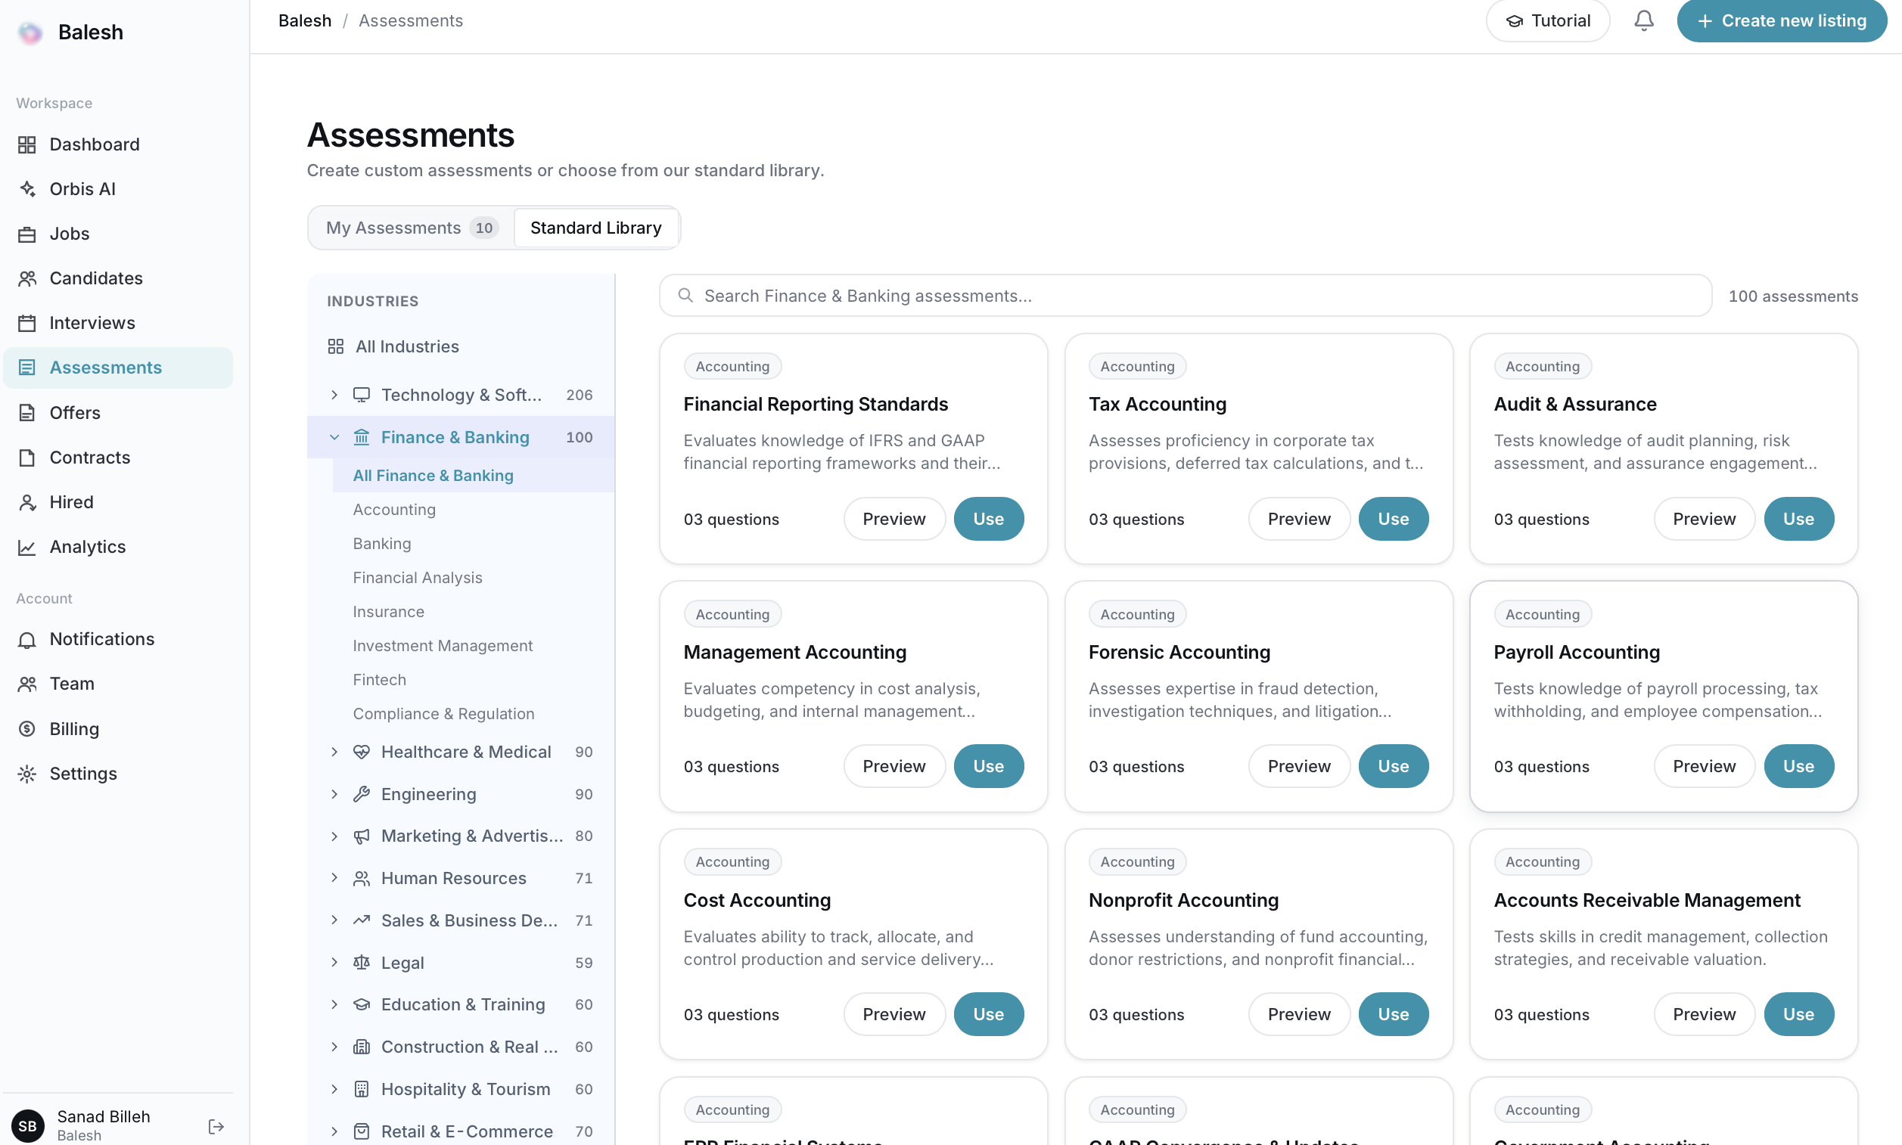This screenshot has height=1145, width=1902.
Task: Click the Marketing megaphone icon
Action: click(x=361, y=836)
